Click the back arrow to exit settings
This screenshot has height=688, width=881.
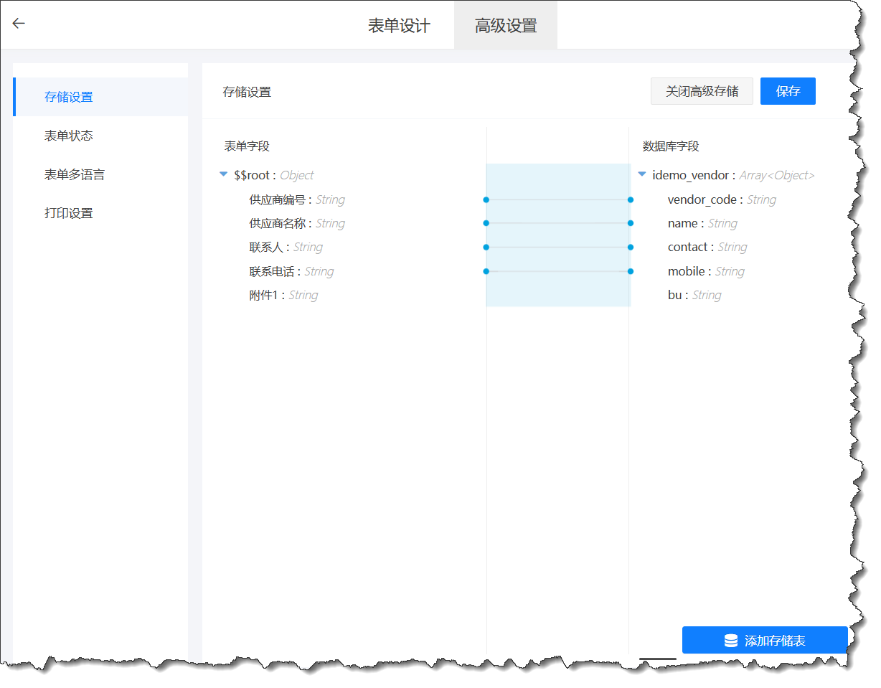[x=18, y=23]
